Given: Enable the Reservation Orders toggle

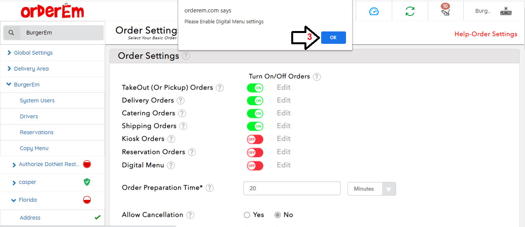Looking at the screenshot, I should click(x=255, y=152).
